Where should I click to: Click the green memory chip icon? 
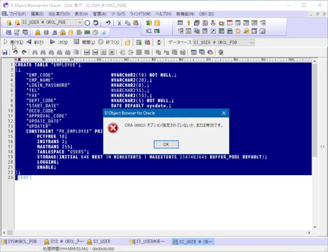pos(87,32)
